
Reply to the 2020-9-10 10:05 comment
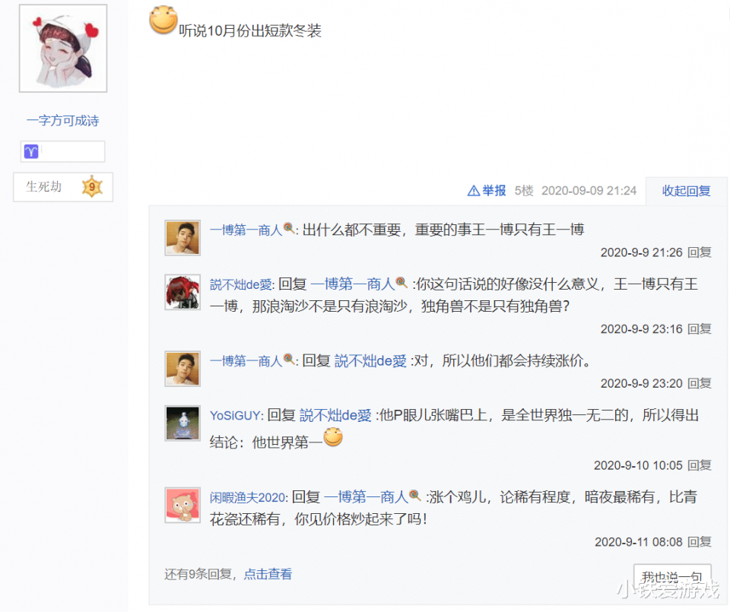[700, 465]
